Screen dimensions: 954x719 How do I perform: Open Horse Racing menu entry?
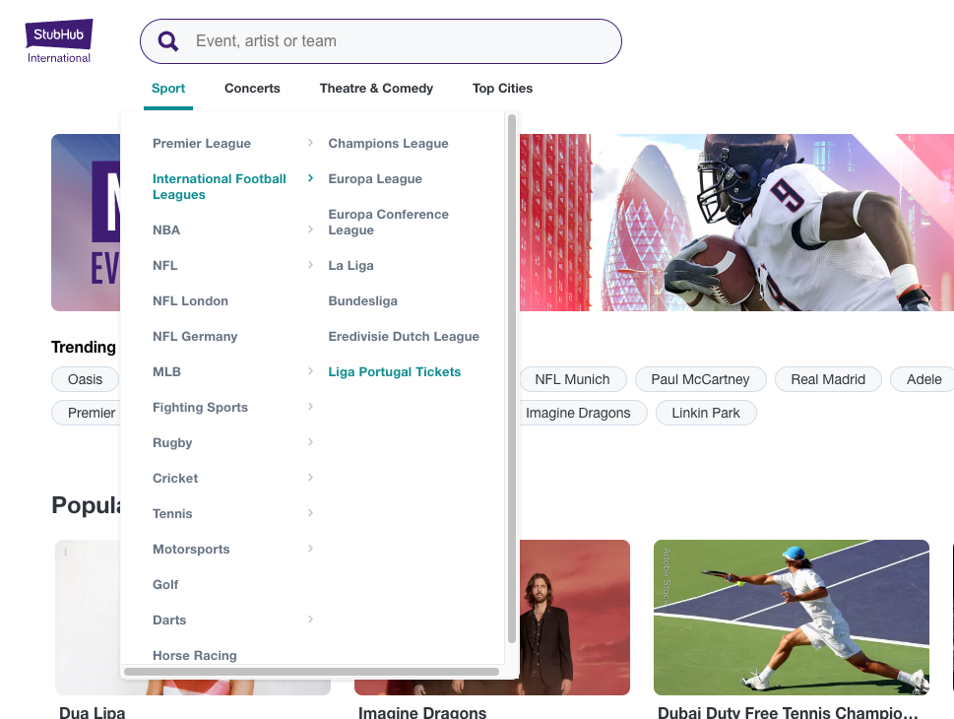(195, 655)
